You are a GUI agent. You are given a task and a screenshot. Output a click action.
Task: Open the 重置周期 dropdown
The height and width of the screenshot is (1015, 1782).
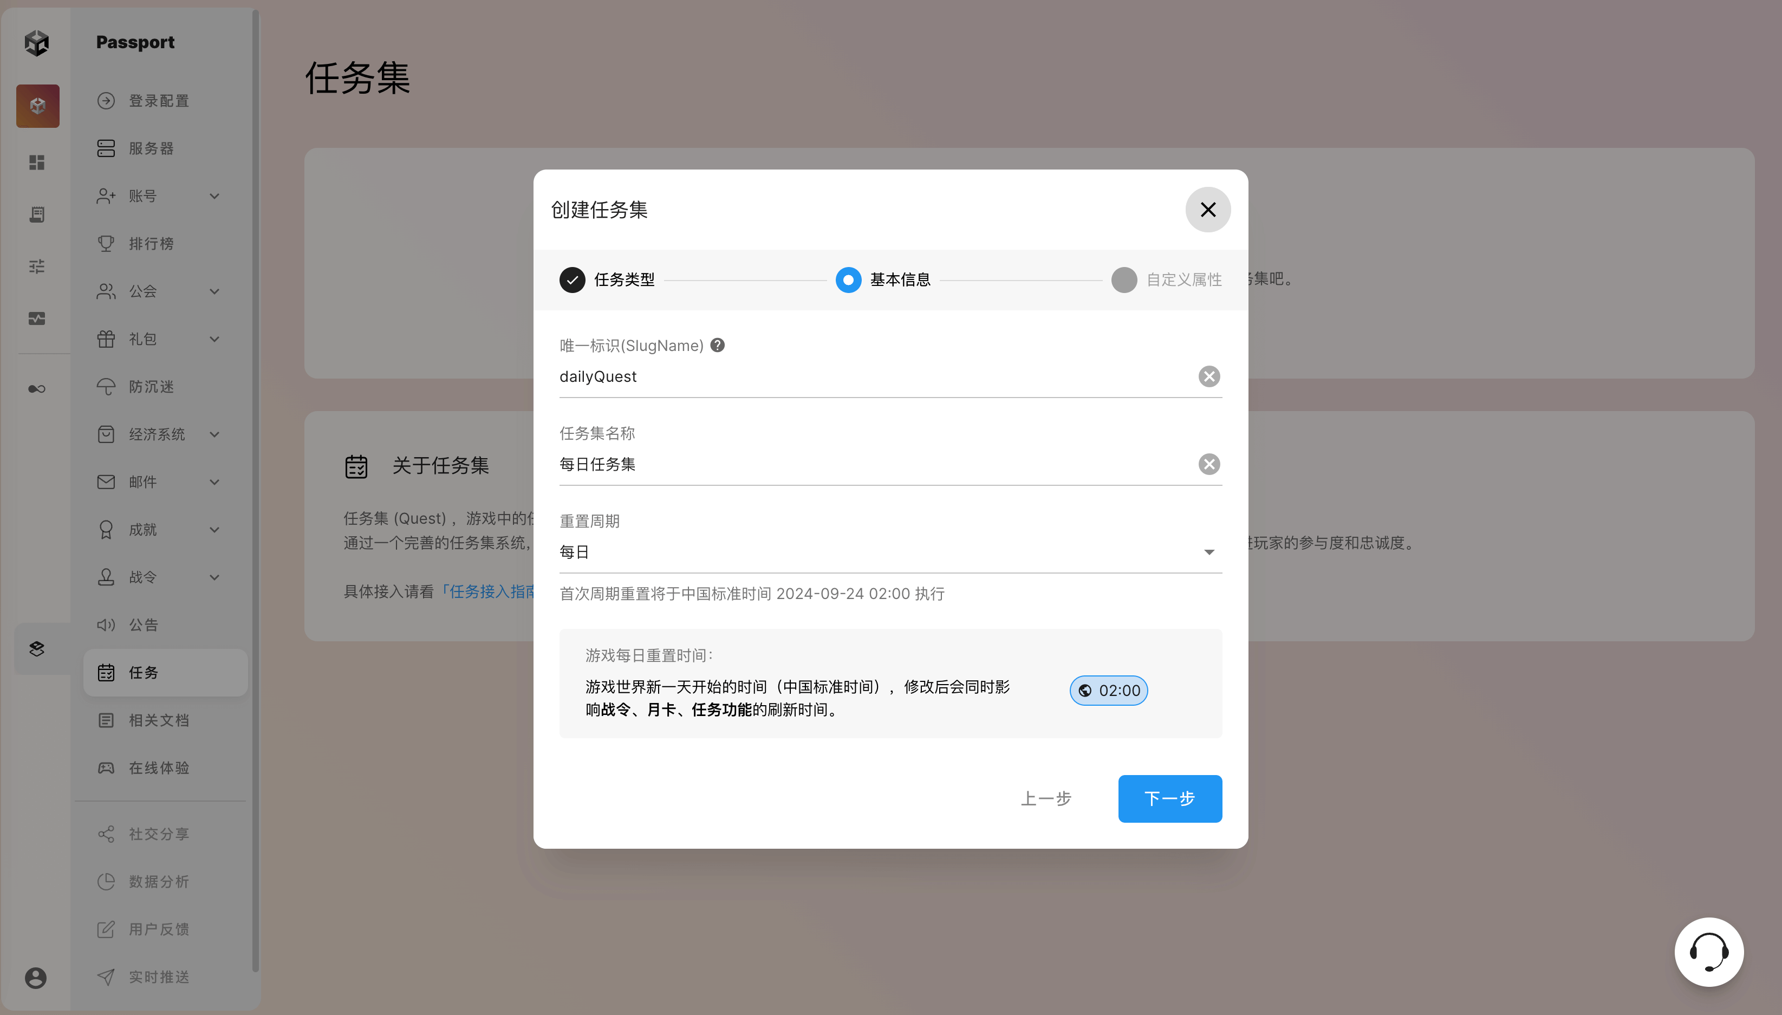coord(890,552)
